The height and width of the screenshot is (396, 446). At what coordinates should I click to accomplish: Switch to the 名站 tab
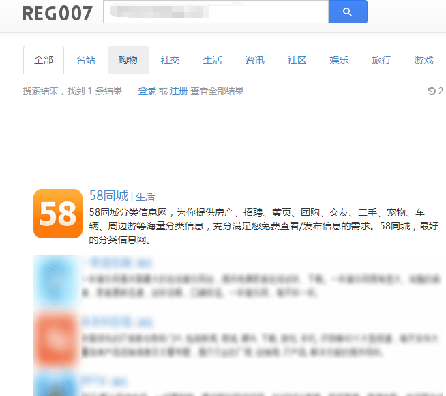click(x=86, y=60)
